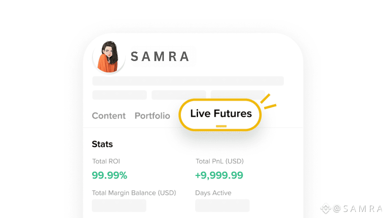
Task: Click the SAMRA profile name
Action: (x=160, y=57)
